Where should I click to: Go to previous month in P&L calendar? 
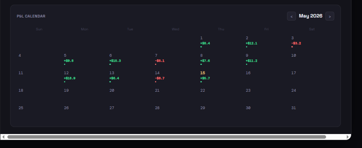click(291, 16)
